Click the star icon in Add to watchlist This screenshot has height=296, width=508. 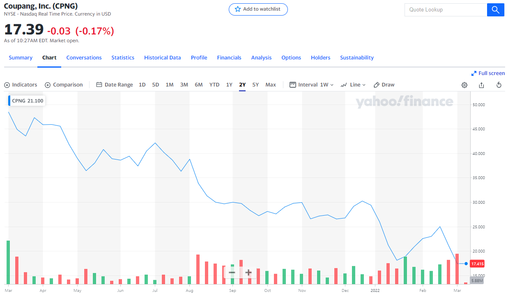tap(237, 9)
